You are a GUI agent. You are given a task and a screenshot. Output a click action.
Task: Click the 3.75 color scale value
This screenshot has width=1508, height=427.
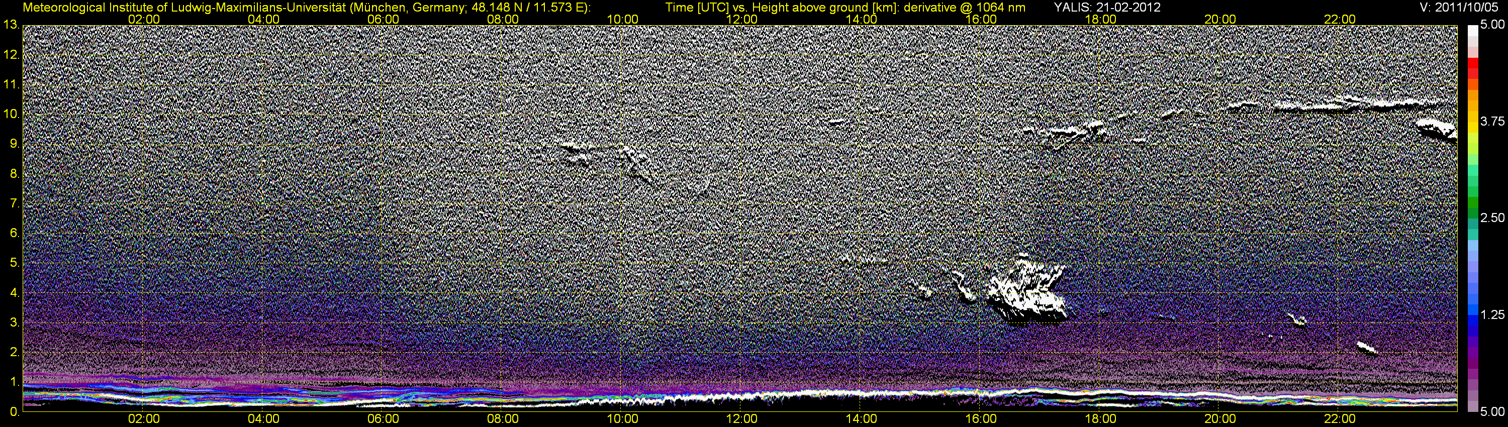coord(1492,121)
